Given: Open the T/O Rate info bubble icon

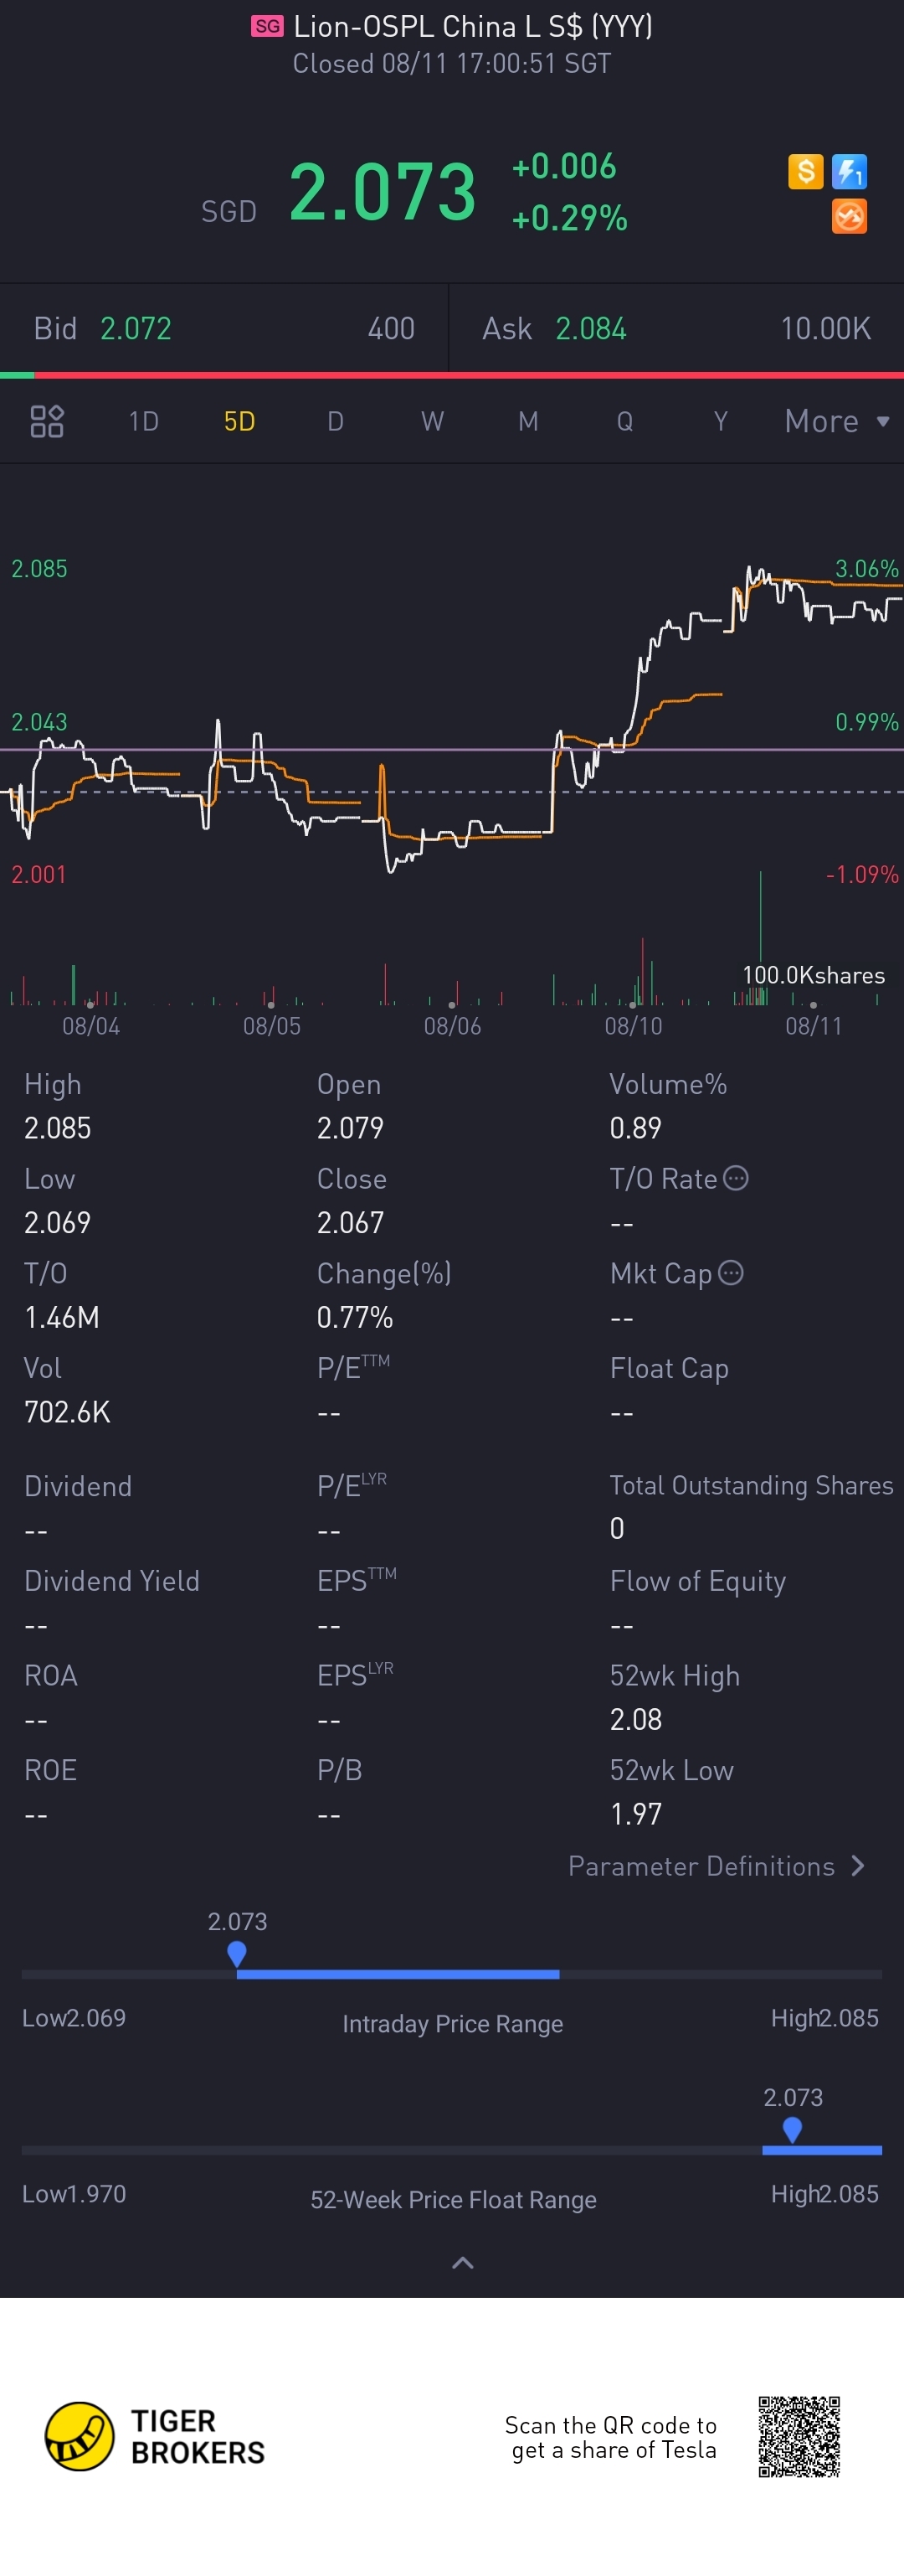Looking at the screenshot, I should [x=735, y=1178].
